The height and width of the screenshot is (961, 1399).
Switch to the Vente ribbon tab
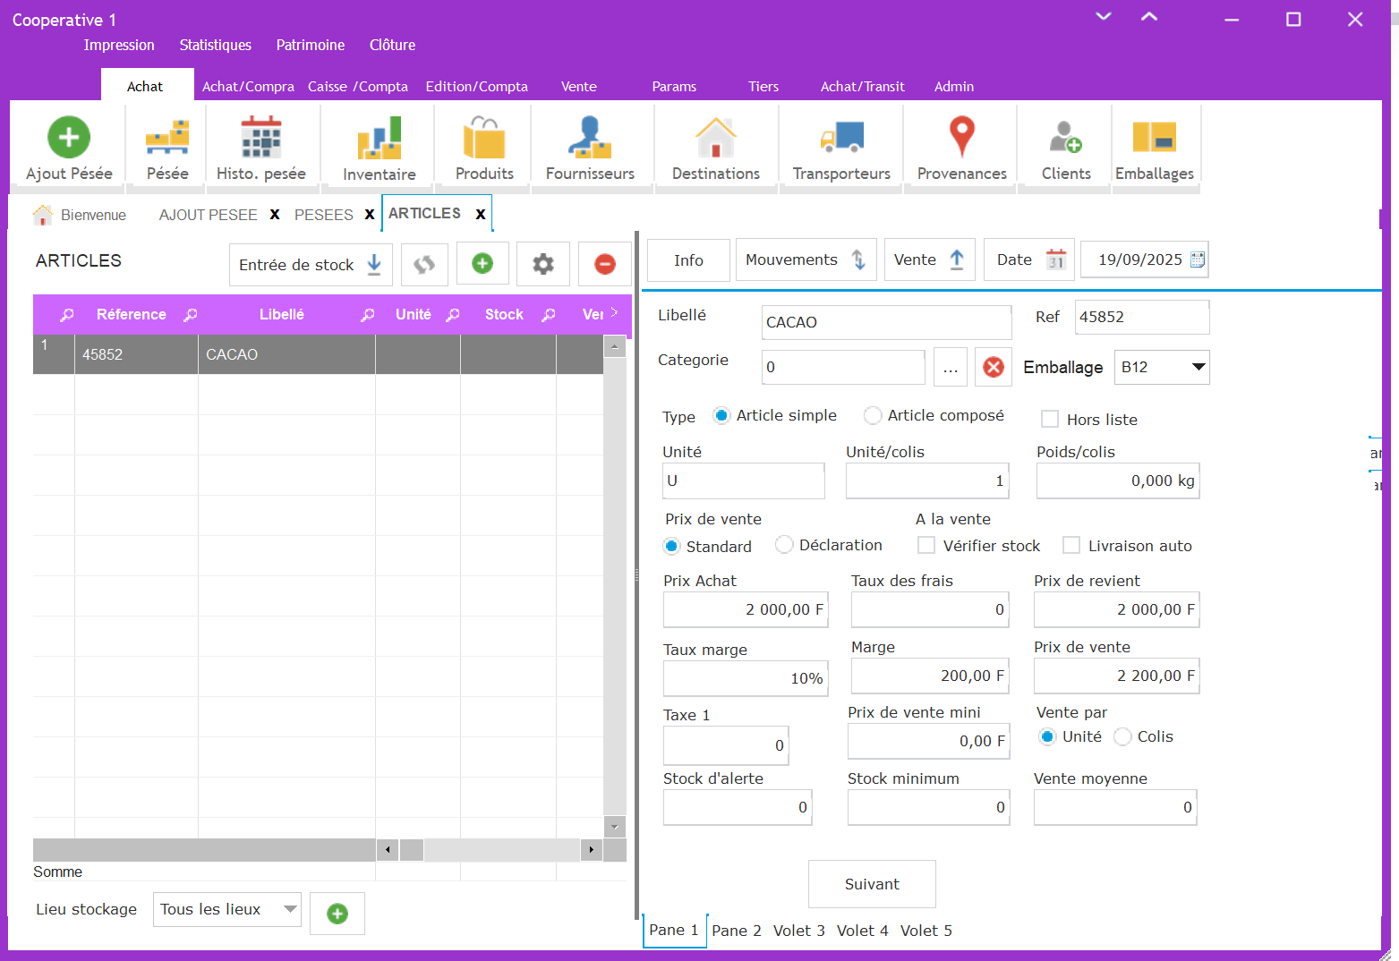coord(578,87)
